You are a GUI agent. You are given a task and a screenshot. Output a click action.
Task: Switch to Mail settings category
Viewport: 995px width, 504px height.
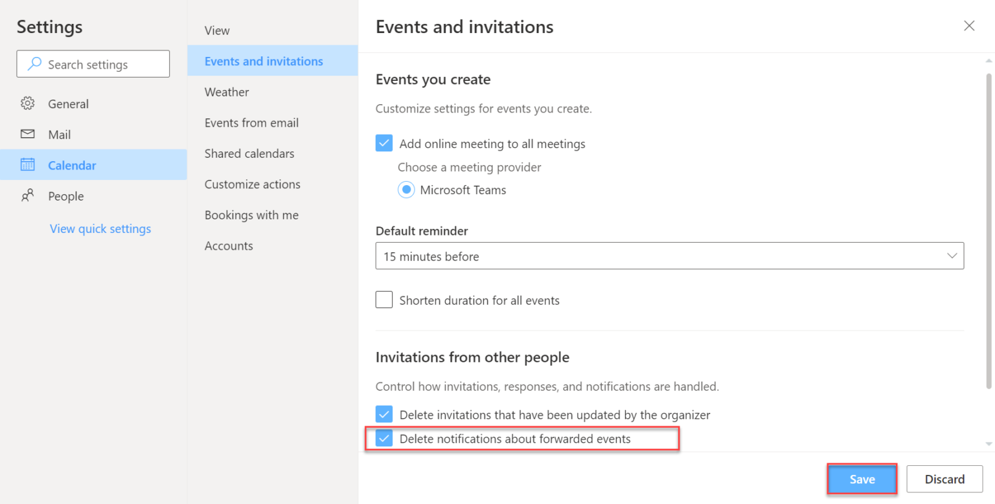point(93,135)
